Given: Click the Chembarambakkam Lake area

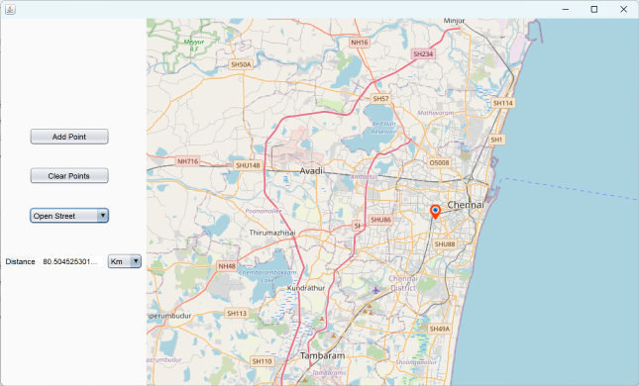Looking at the screenshot, I should tap(267, 276).
